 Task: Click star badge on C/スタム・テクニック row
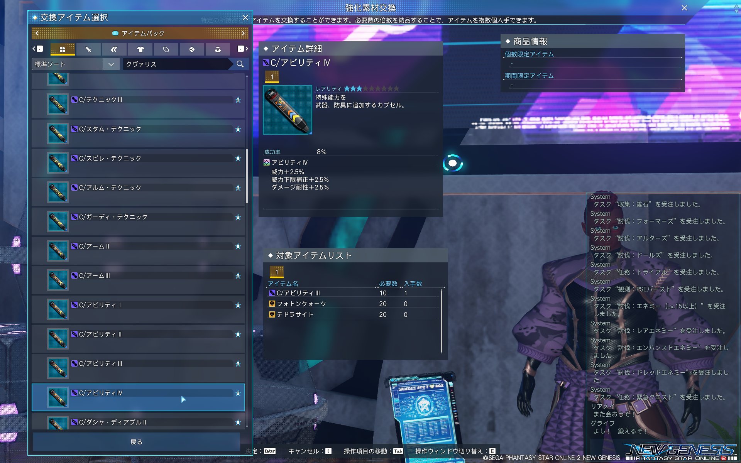[238, 129]
